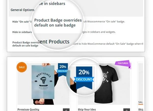Viewport: 153px width, 111px height.
Task: Select the small Product Badge overrides default label
Action: tap(26, 44)
